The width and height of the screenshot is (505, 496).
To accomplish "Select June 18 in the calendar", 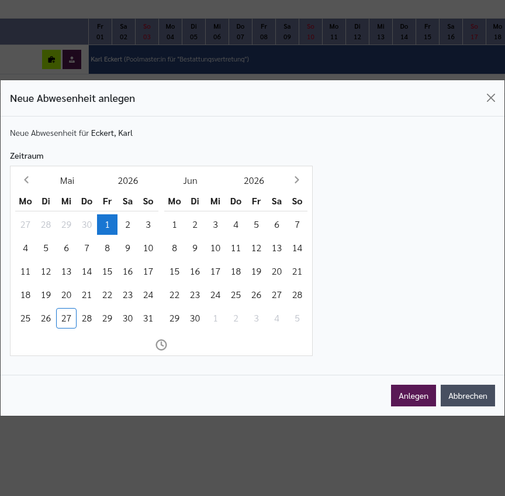I will [x=236, y=271].
